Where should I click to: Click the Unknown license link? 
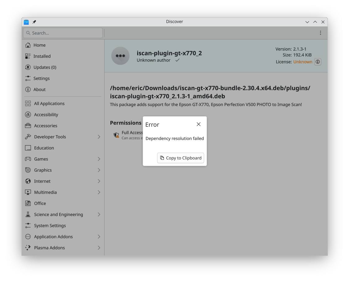pos(303,62)
